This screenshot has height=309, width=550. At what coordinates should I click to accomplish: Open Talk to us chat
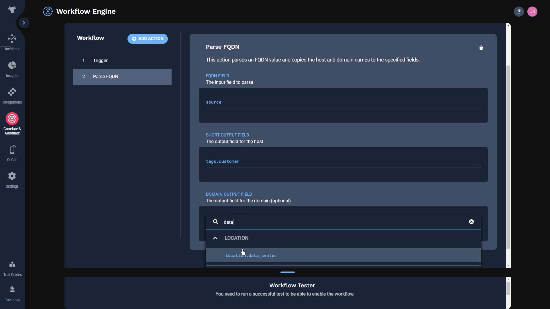12,294
